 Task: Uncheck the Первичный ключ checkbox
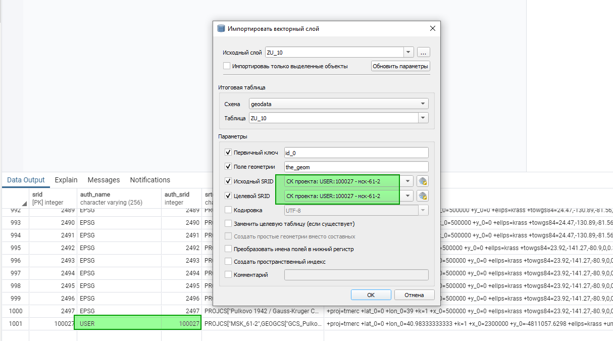228,153
